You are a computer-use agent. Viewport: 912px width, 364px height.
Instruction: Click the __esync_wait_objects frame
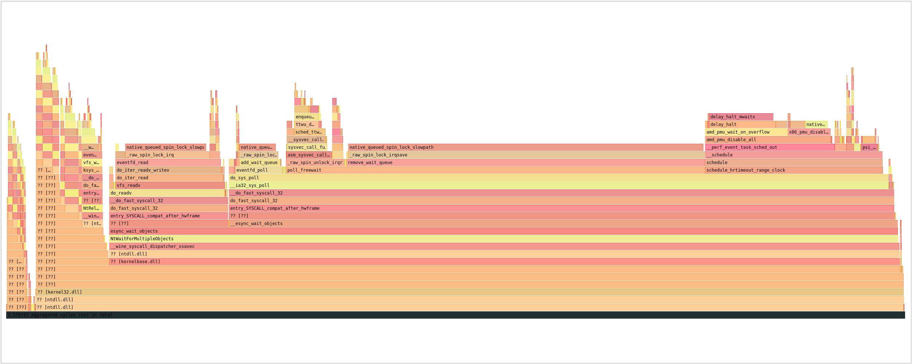(x=563, y=224)
